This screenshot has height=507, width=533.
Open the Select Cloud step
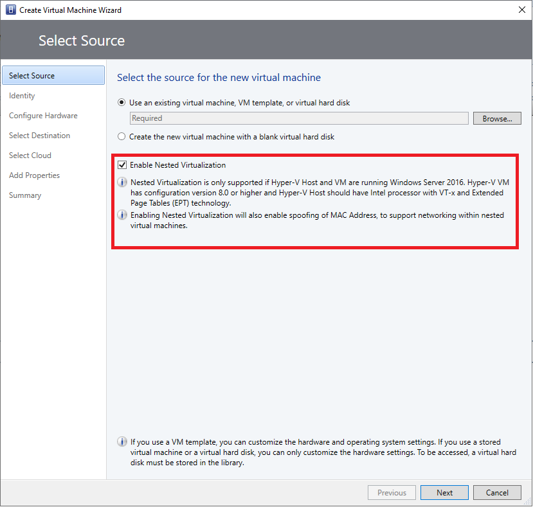[x=30, y=156]
